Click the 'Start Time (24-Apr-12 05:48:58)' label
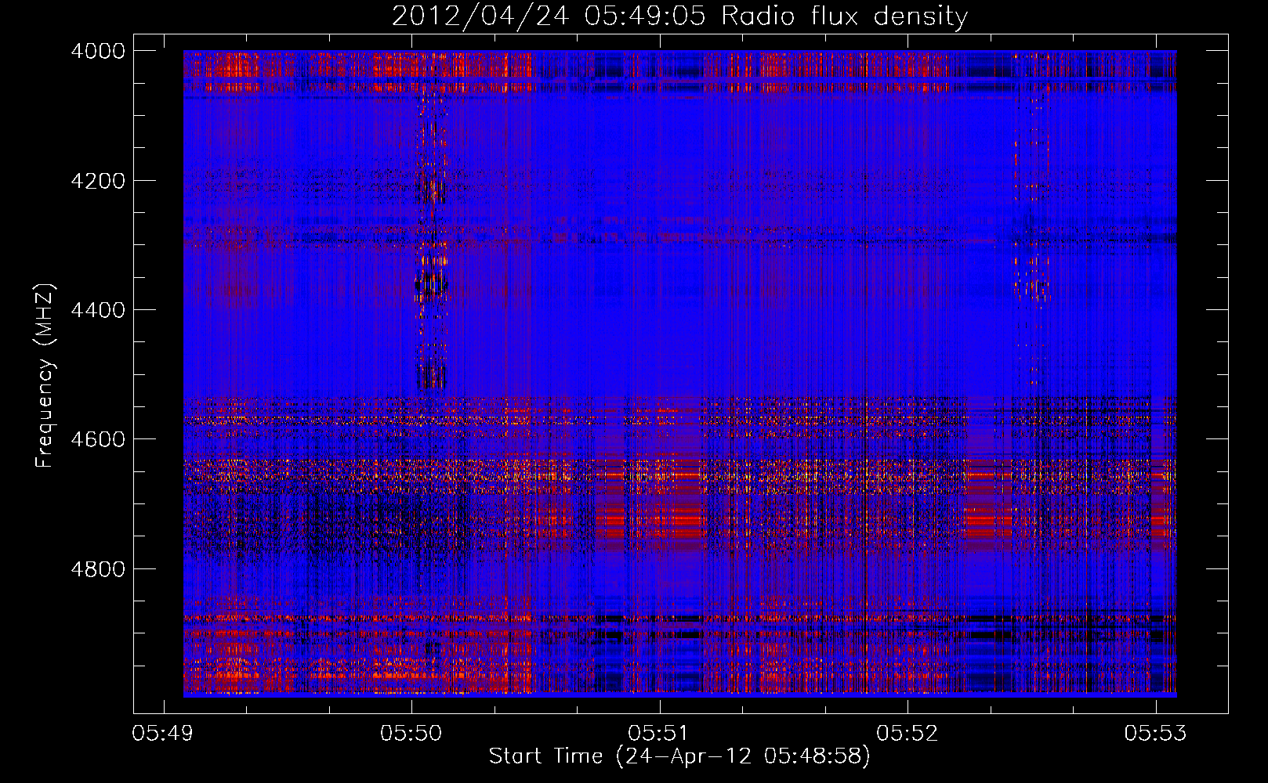The width and height of the screenshot is (1268, 783). point(679,756)
